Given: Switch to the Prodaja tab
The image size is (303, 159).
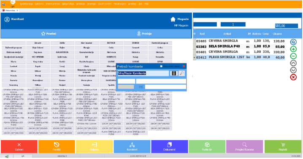Looking at the screenshot, I should pyautogui.click(x=144, y=34).
